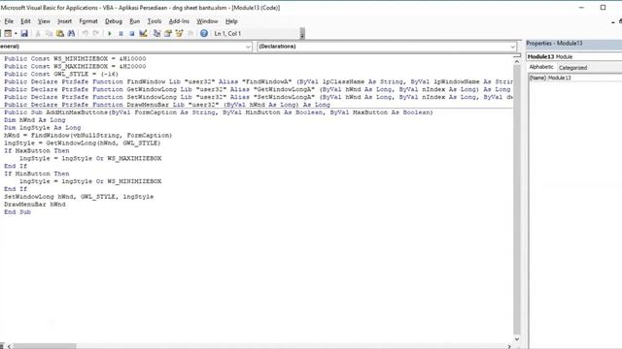Open the Edit menu

tap(26, 21)
